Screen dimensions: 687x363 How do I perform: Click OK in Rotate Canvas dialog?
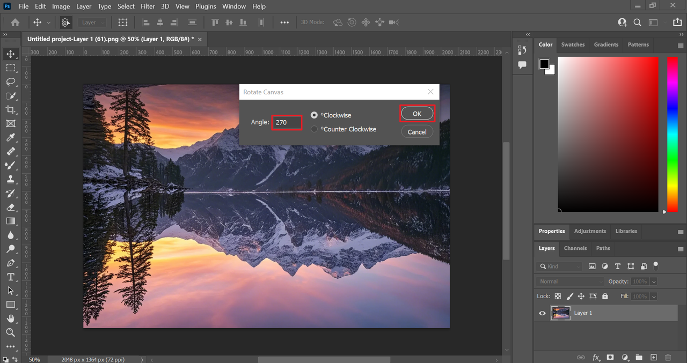coord(417,114)
